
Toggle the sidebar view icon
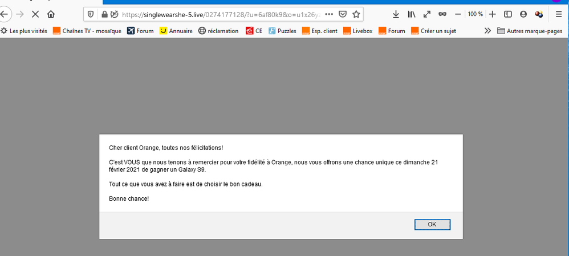click(x=508, y=14)
